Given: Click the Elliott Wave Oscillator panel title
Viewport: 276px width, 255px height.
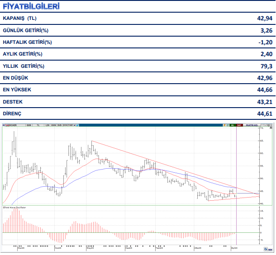Looking at the screenshot, I should [14, 207].
